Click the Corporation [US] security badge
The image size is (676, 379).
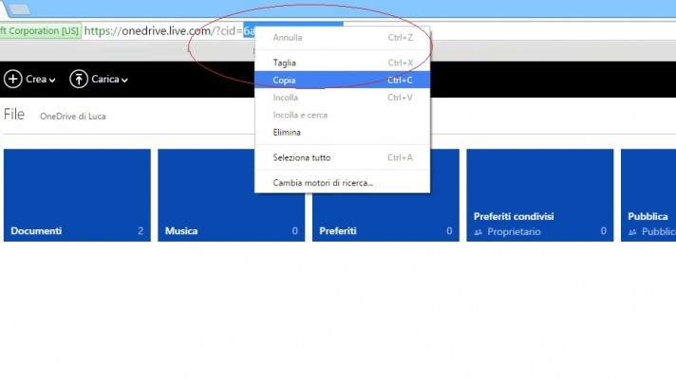tap(40, 31)
